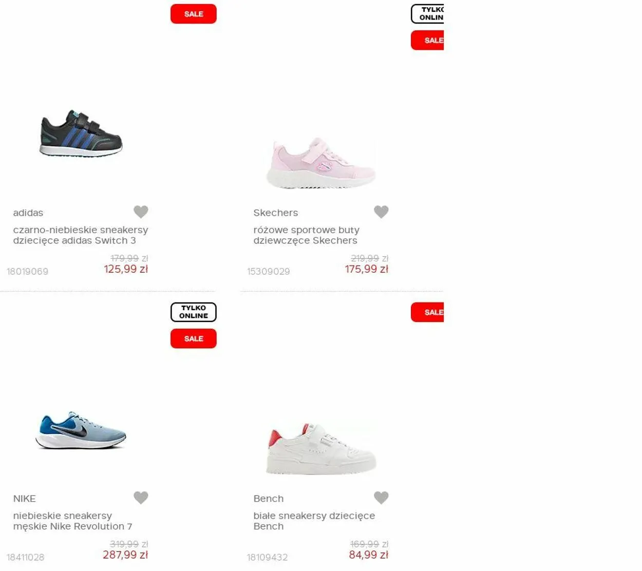Click SALE badge above adidas sneaker
The height and width of the screenshot is (571, 642).
coord(194,14)
